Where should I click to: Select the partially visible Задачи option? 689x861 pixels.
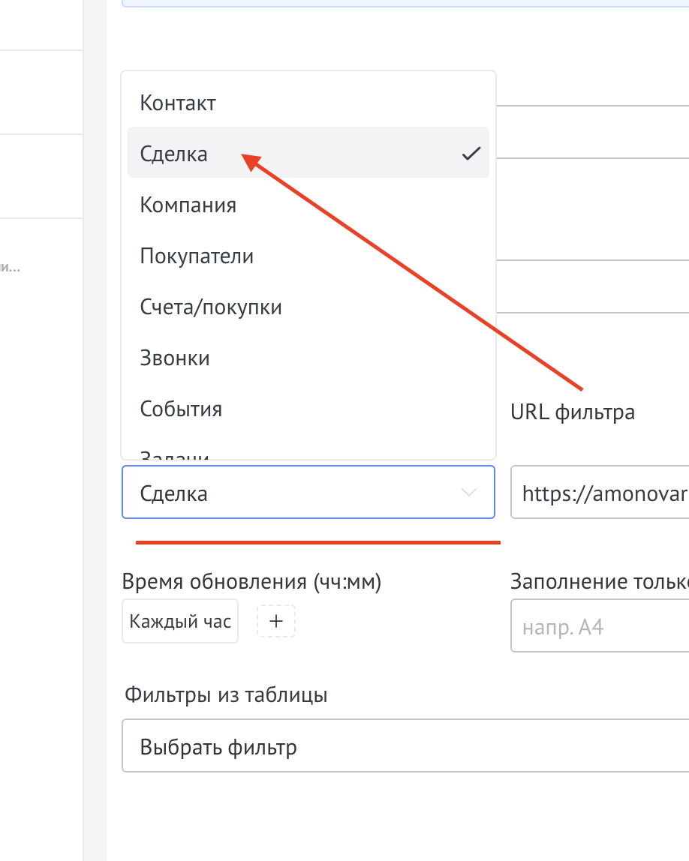[174, 453]
